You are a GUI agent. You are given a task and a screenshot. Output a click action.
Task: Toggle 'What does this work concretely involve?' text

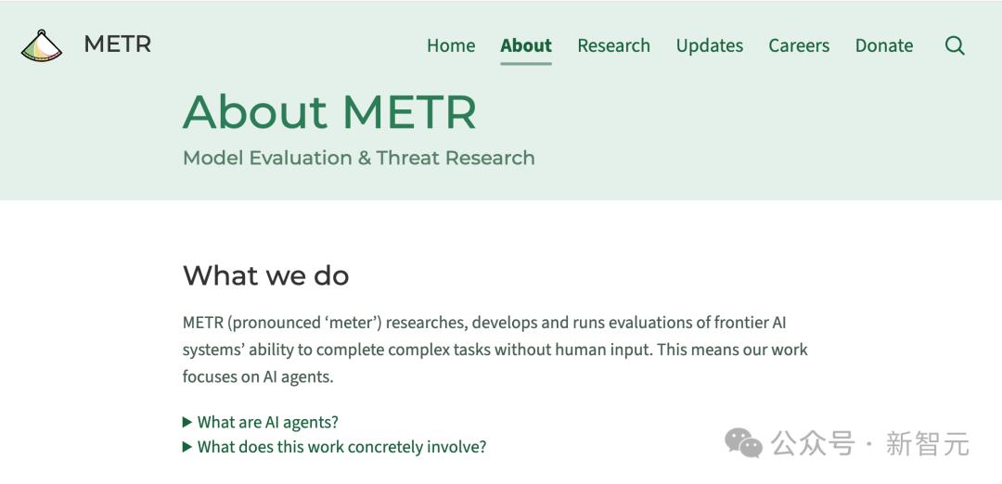341,447
